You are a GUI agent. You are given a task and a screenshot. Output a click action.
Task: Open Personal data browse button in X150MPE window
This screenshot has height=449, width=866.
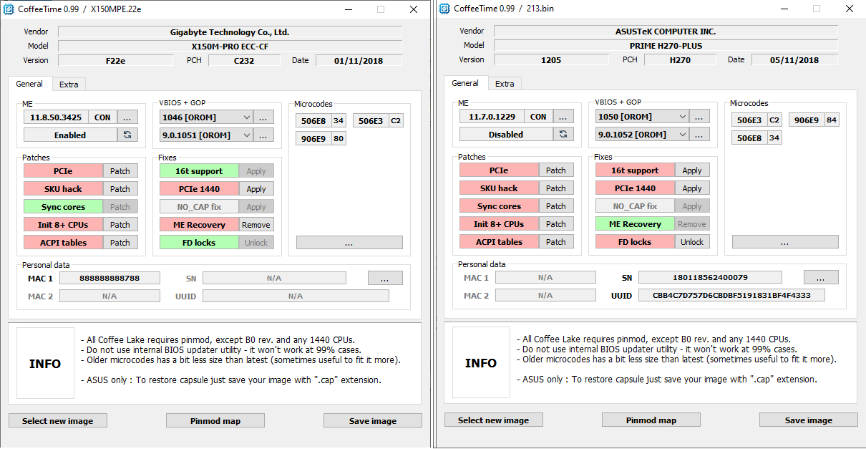pyautogui.click(x=385, y=278)
